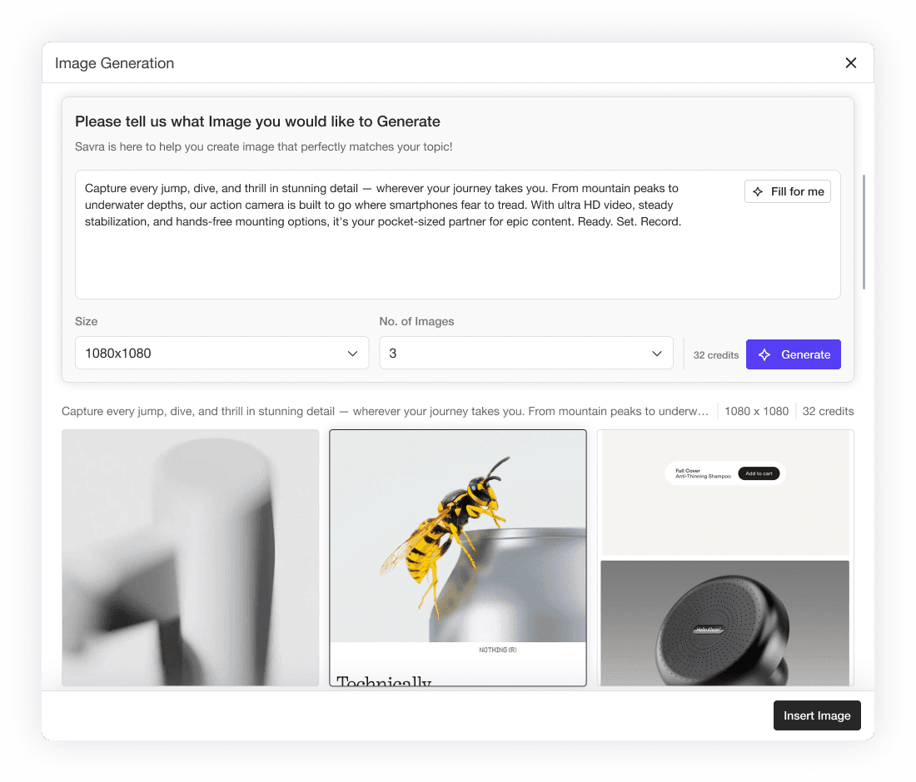Screen dimensions: 916x782
Task: Click the No. of Images field label
Action: [416, 322]
